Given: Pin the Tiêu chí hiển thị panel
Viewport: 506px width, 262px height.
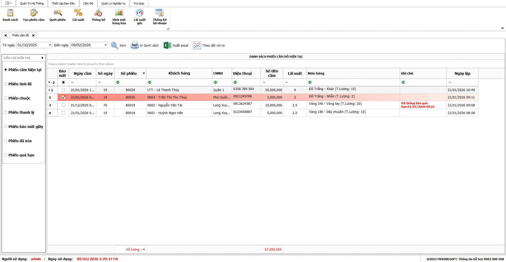Looking at the screenshot, I should 42,58.
